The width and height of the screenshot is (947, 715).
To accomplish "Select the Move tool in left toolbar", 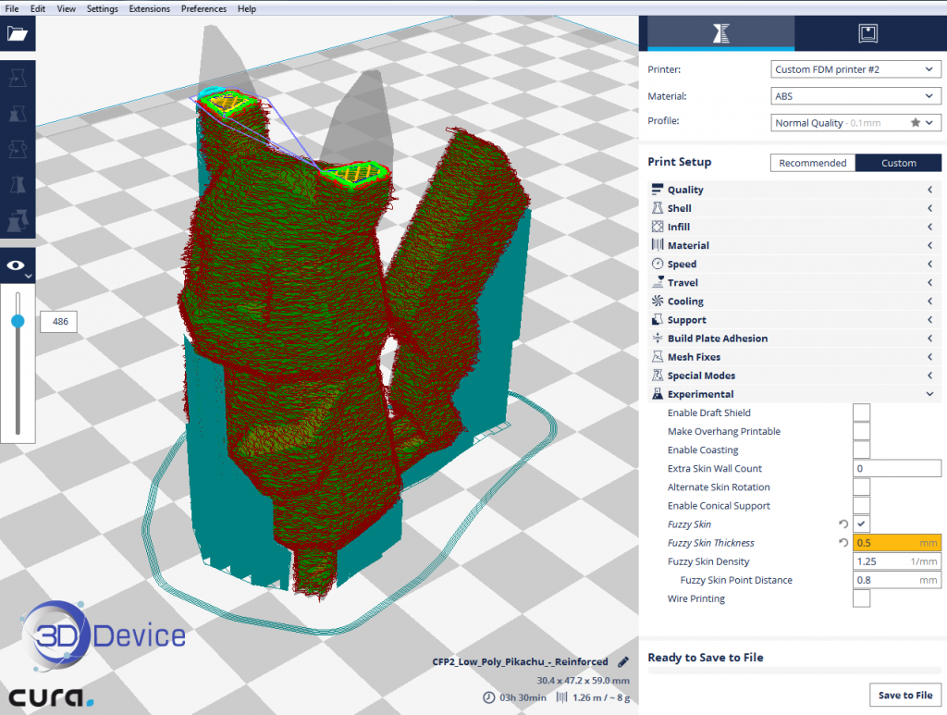I will coord(18,80).
